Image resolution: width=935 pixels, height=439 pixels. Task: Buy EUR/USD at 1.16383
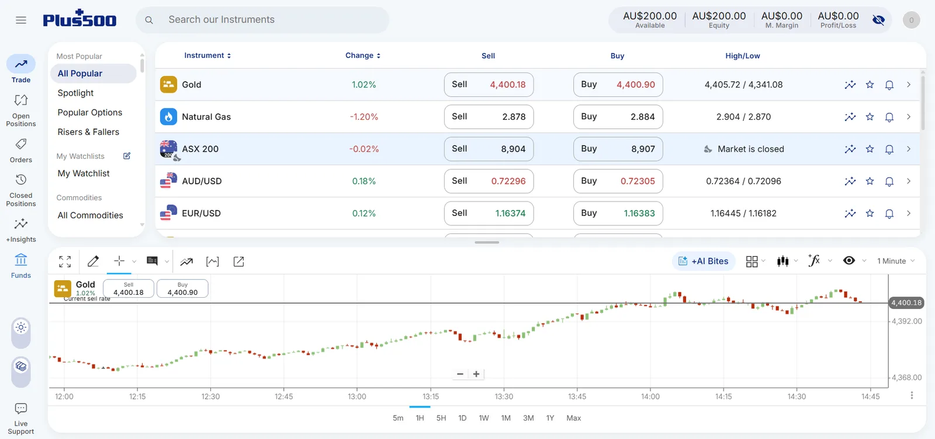point(618,213)
